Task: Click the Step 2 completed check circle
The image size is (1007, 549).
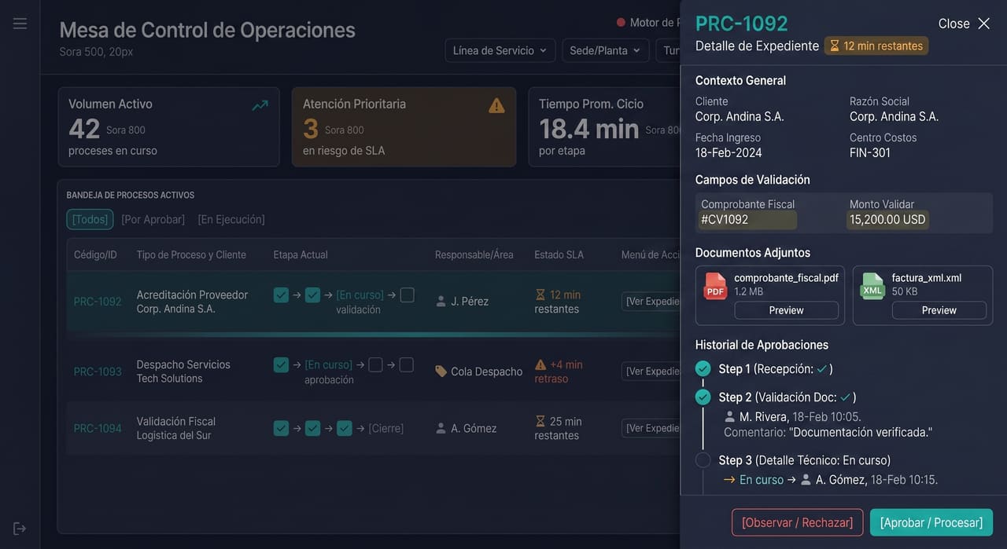Action: point(703,397)
